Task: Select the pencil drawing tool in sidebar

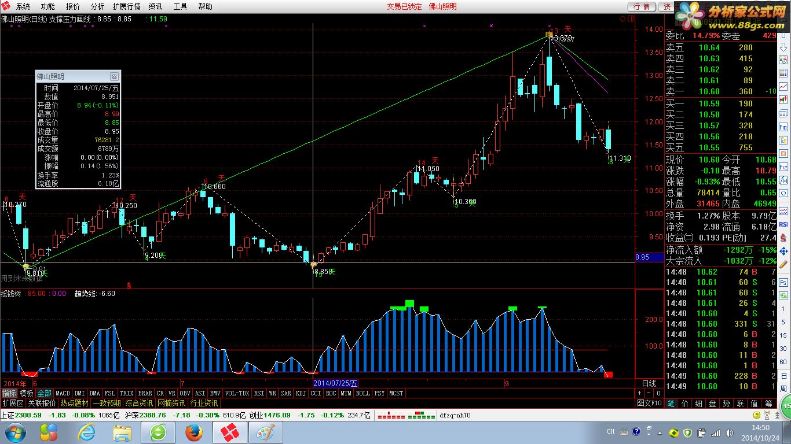Action: point(783,264)
